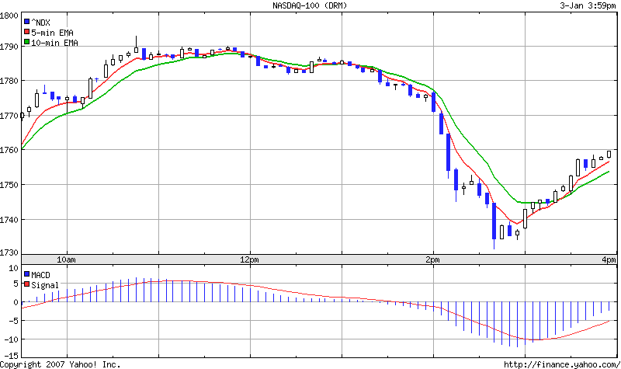
Task: Click the red Signal legend swatch
Action: point(27,284)
